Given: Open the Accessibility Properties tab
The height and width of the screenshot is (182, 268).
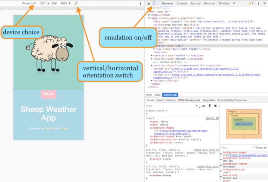Looking at the screenshot, I should pos(232,100).
